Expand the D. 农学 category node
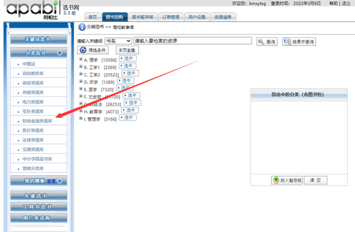 tap(81, 81)
